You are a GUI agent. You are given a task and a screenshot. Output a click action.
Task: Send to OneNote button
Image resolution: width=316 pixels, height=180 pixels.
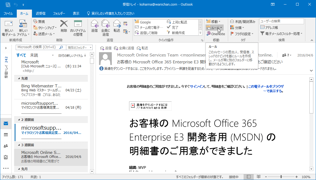pos(216,34)
